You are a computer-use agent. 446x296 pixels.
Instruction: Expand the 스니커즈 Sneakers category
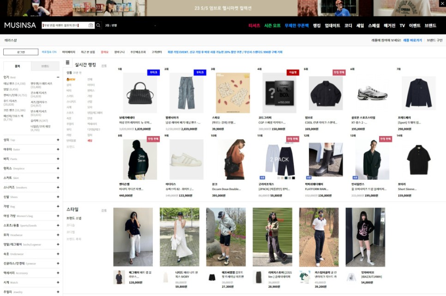pyautogui.click(x=58, y=188)
